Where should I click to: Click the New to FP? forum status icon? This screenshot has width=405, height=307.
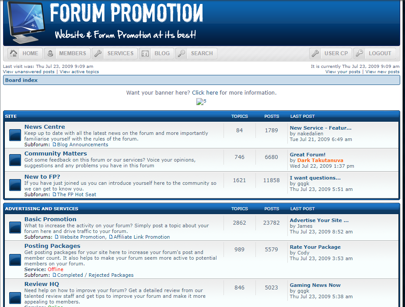pos(15,185)
